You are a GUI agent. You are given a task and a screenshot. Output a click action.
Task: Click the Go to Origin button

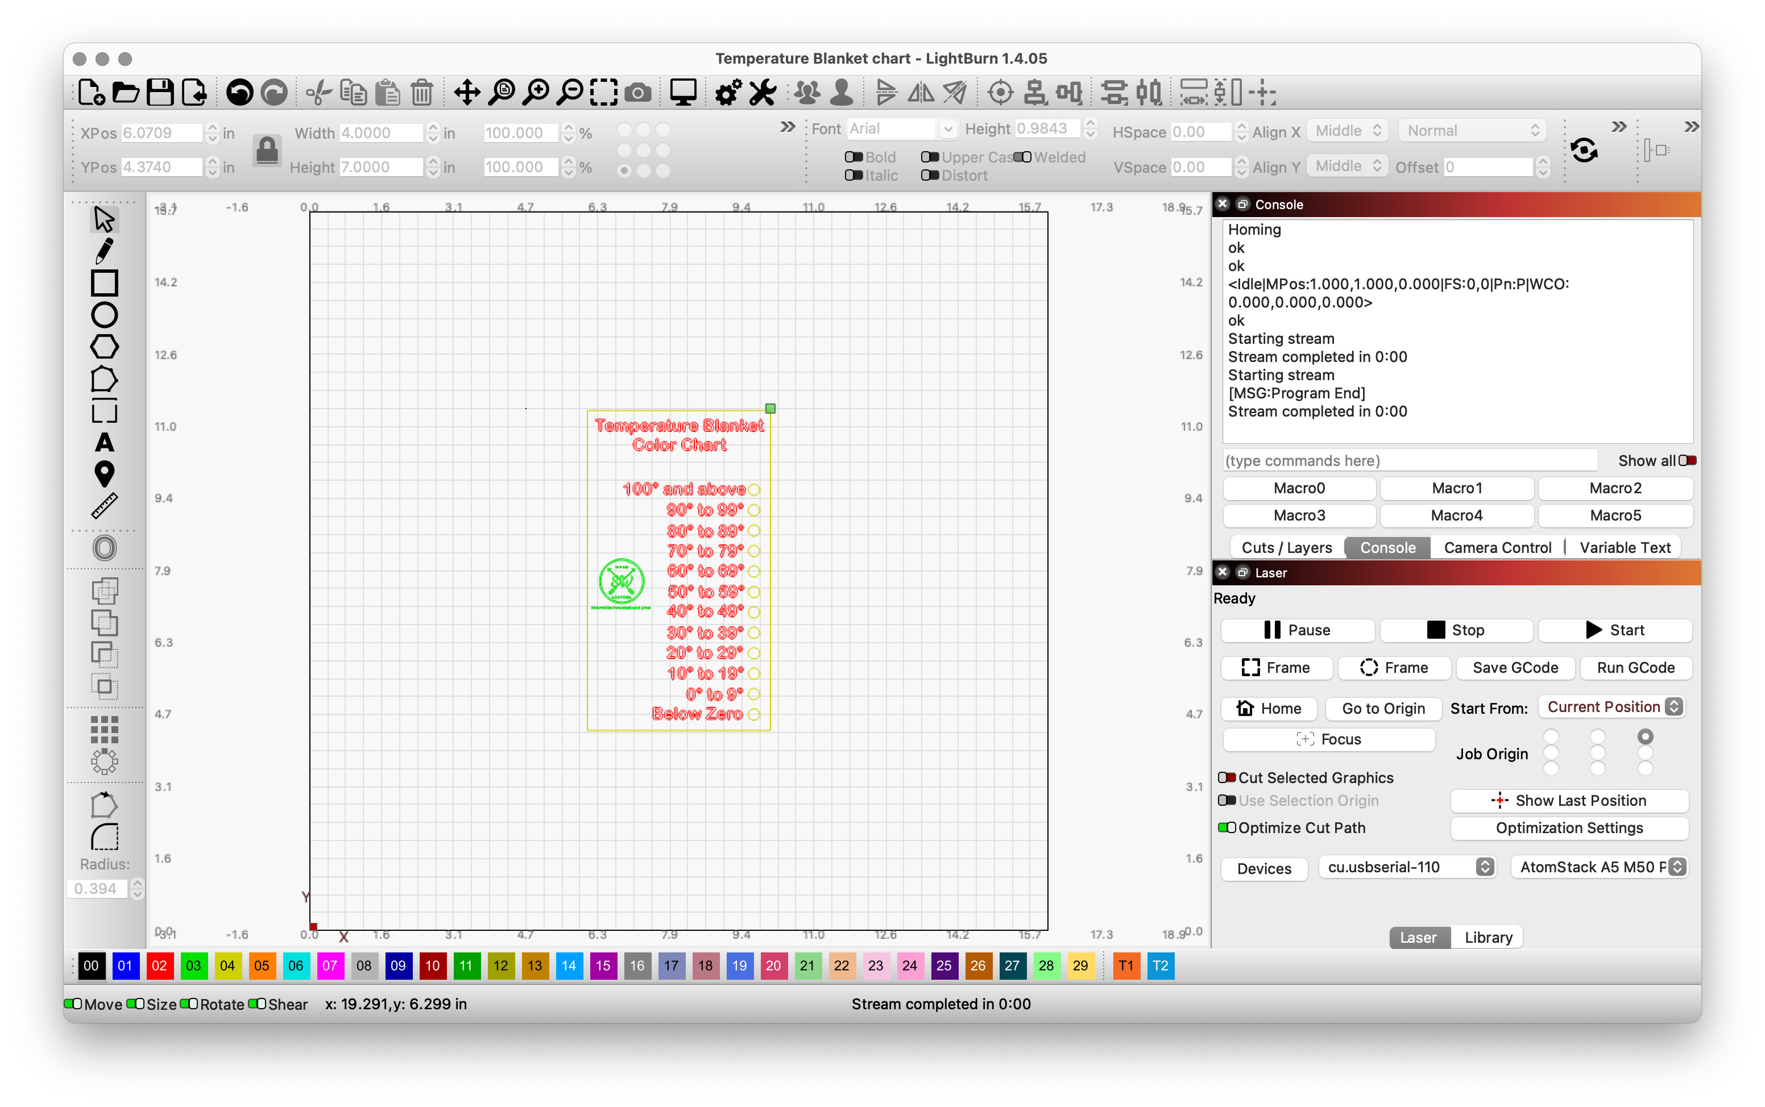tap(1383, 708)
